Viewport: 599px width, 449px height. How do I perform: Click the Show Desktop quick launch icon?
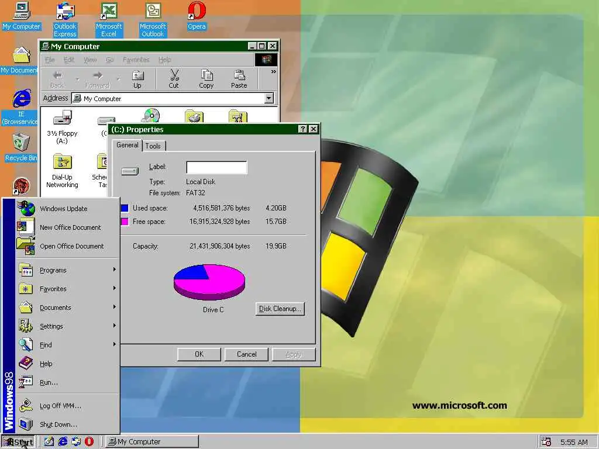pos(49,442)
